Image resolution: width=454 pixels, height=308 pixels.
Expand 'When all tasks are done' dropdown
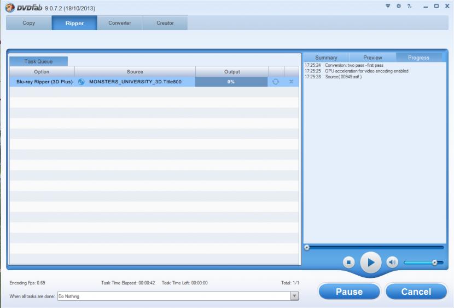pyautogui.click(x=295, y=296)
